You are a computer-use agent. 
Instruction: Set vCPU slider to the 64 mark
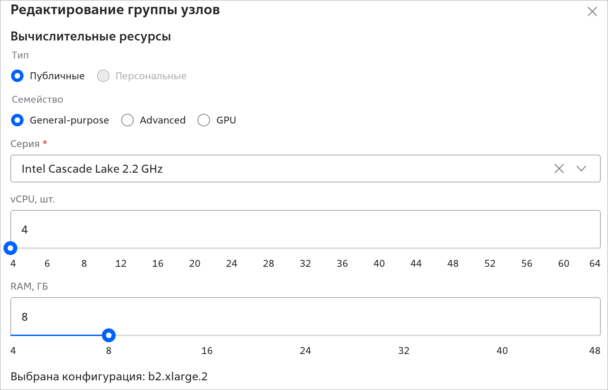click(x=600, y=248)
